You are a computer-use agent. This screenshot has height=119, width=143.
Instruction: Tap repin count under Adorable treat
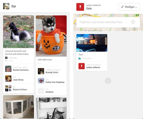point(39,63)
